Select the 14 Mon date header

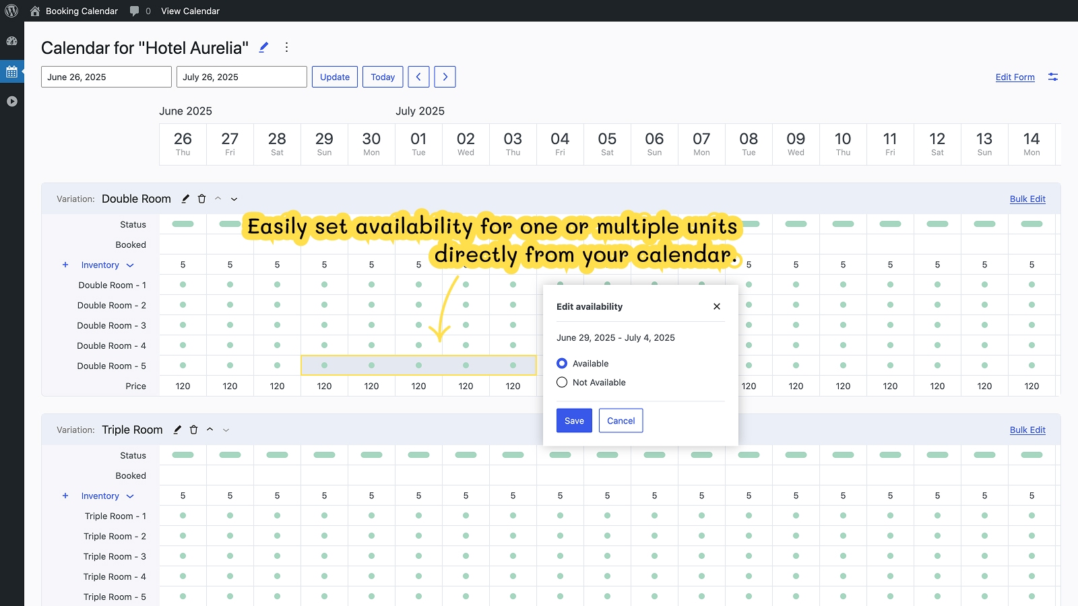click(x=1032, y=144)
